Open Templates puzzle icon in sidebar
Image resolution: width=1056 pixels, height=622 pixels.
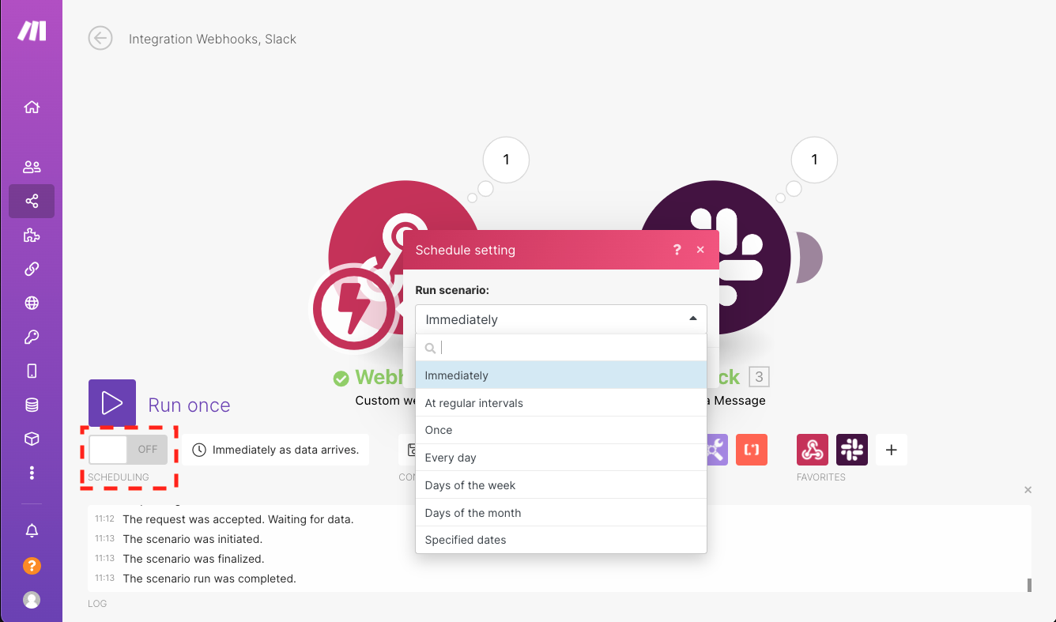point(32,236)
